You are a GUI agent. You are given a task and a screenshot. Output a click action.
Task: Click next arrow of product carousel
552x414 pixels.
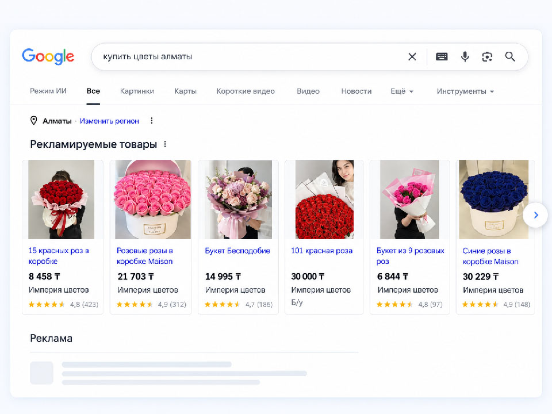point(535,215)
